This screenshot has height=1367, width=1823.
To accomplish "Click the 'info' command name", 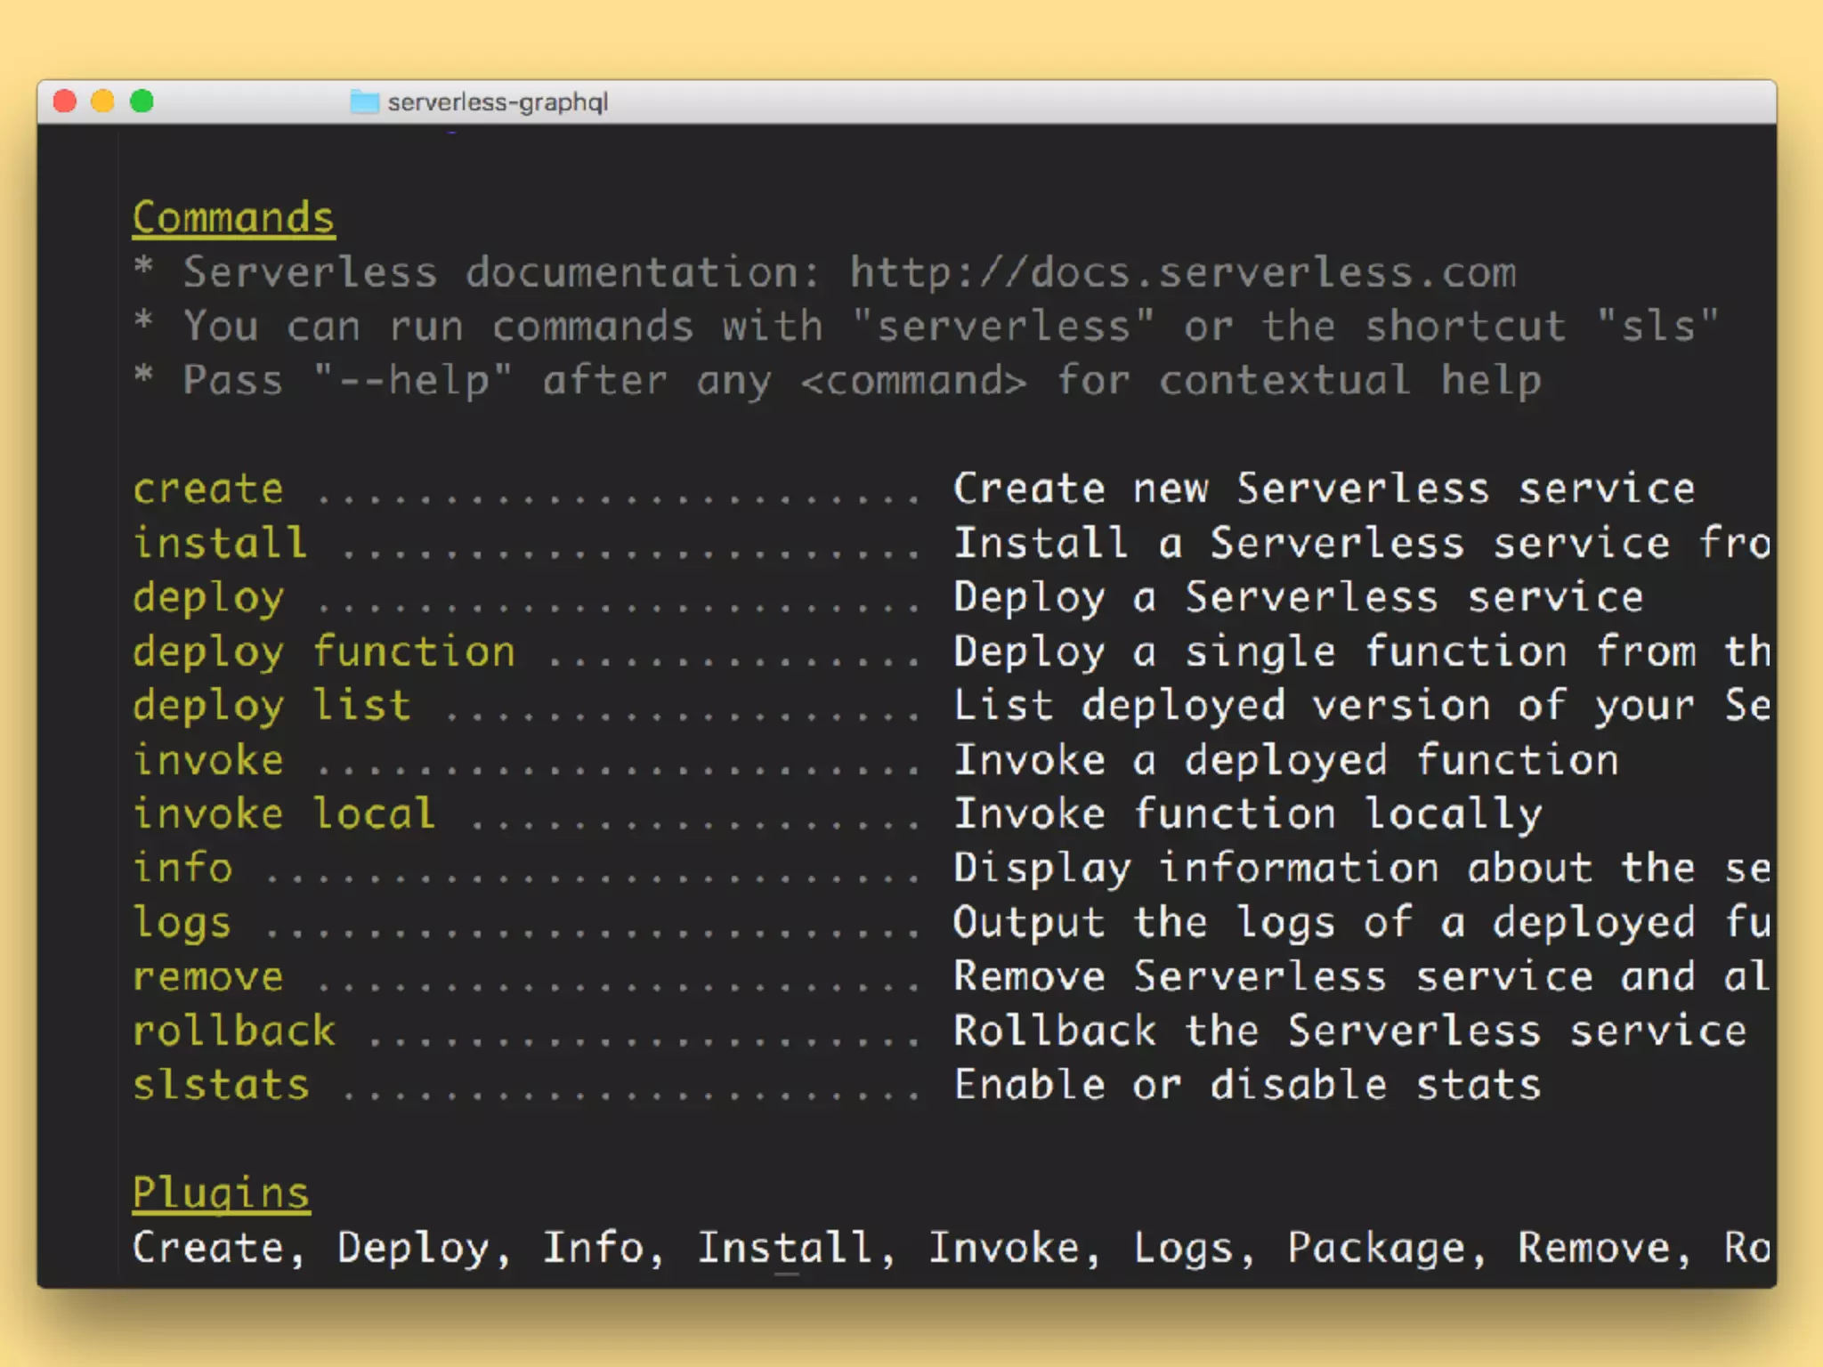I will pyautogui.click(x=182, y=868).
